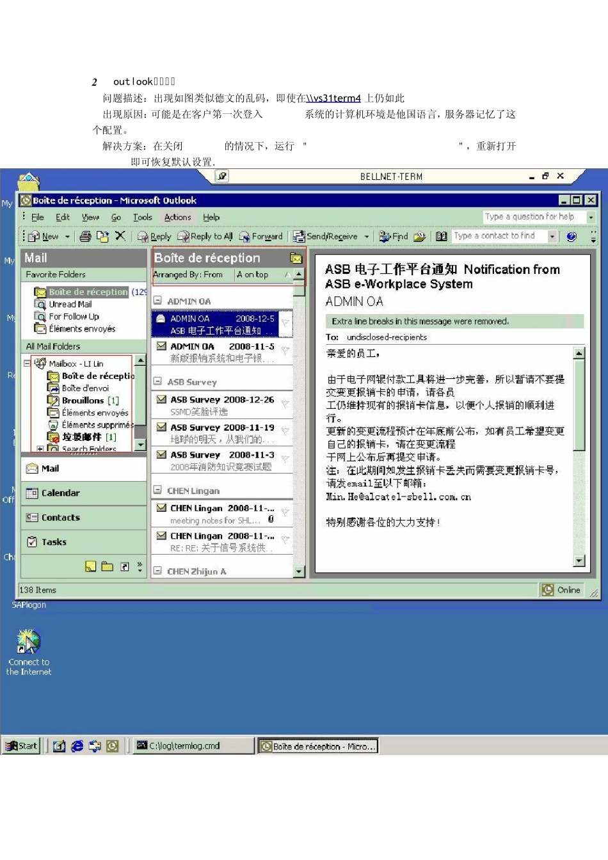This screenshot has width=608, height=860.
Task: Flag the CHEN Lingan meeting notes message
Action: coord(285,513)
